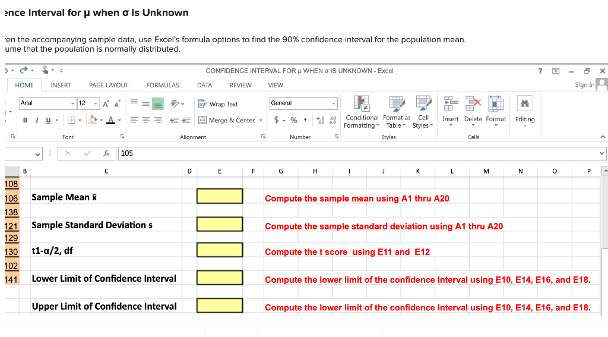Open Conditional Formatting menu
This screenshot has height=337, width=608.
click(x=362, y=112)
